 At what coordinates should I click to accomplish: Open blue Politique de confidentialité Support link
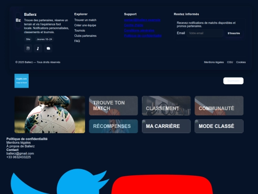tap(143, 36)
